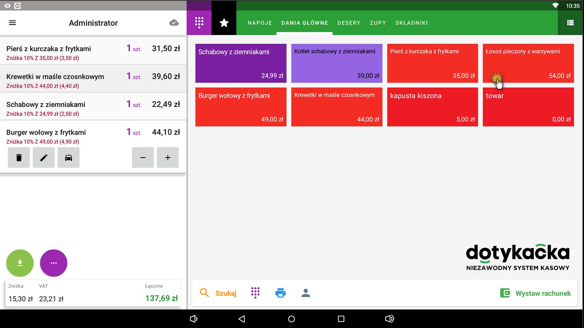Select customer with the person icon
The width and height of the screenshot is (584, 328).
tap(306, 293)
